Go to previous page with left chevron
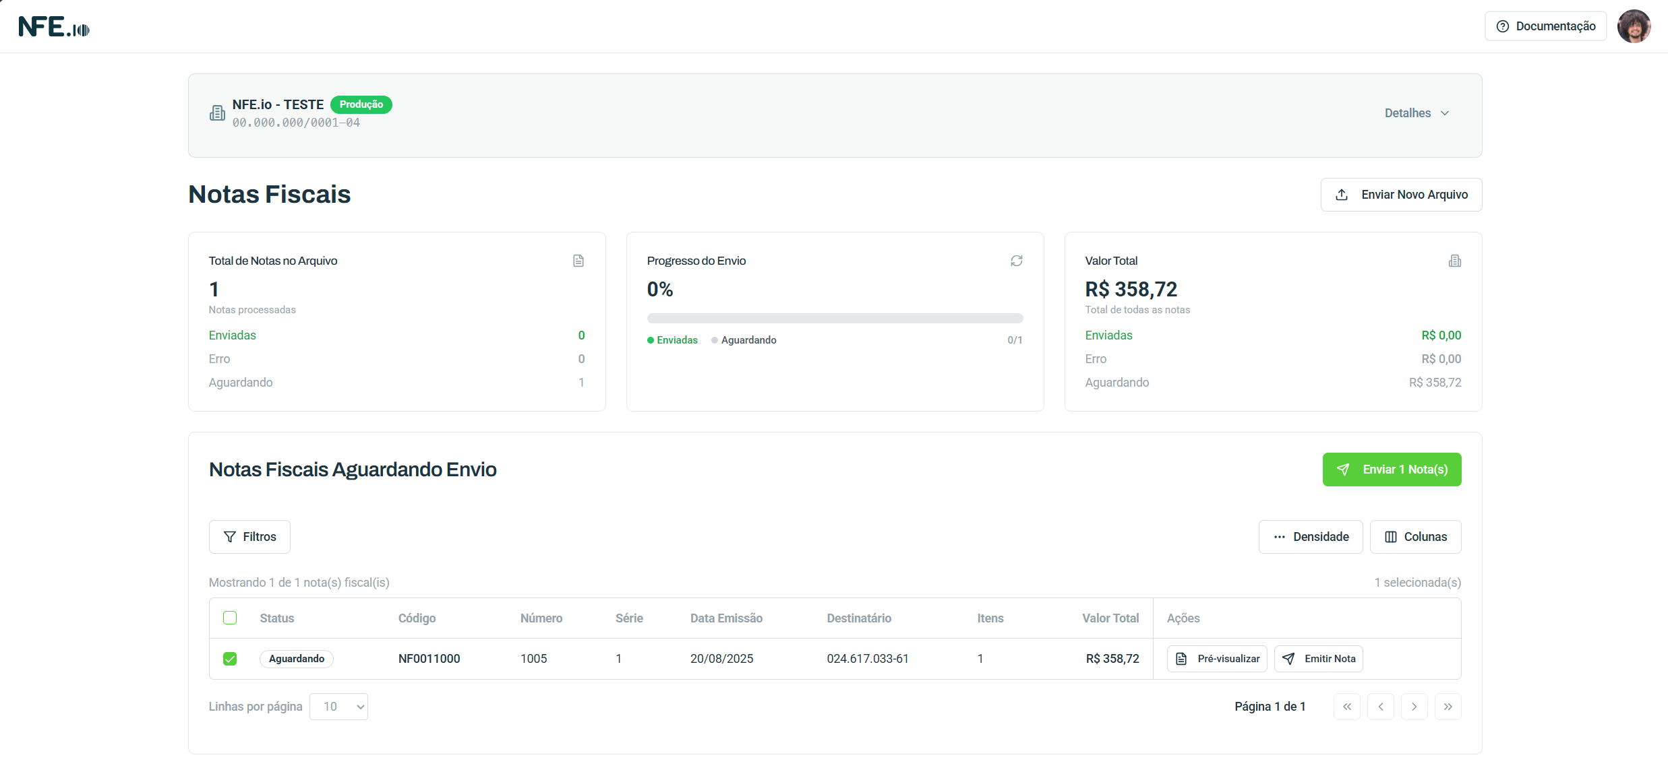 click(1380, 707)
